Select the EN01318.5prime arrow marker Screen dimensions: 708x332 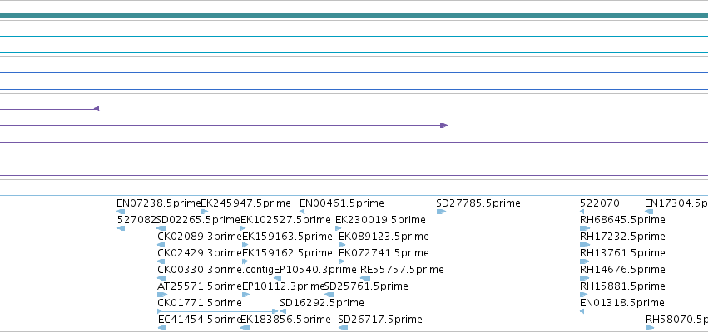click(x=582, y=311)
